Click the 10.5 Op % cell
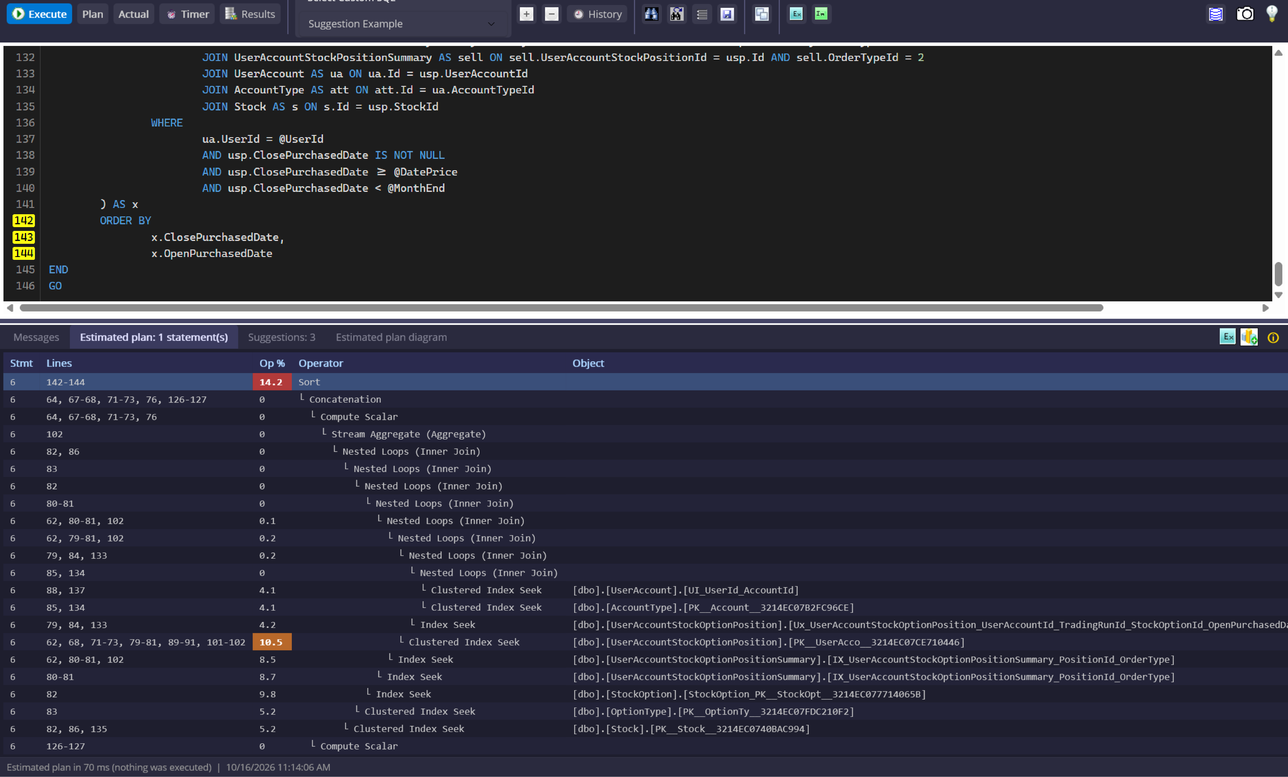This screenshot has height=777, width=1288. tap(272, 641)
